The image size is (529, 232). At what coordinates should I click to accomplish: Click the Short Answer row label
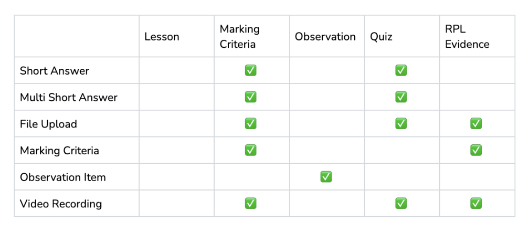coord(55,71)
